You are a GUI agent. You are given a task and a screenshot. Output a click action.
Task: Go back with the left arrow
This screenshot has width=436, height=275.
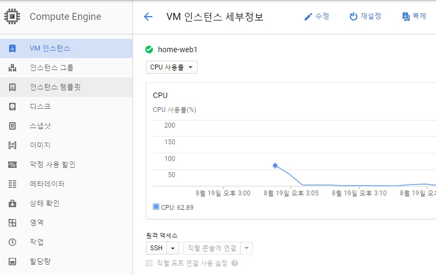coord(148,17)
